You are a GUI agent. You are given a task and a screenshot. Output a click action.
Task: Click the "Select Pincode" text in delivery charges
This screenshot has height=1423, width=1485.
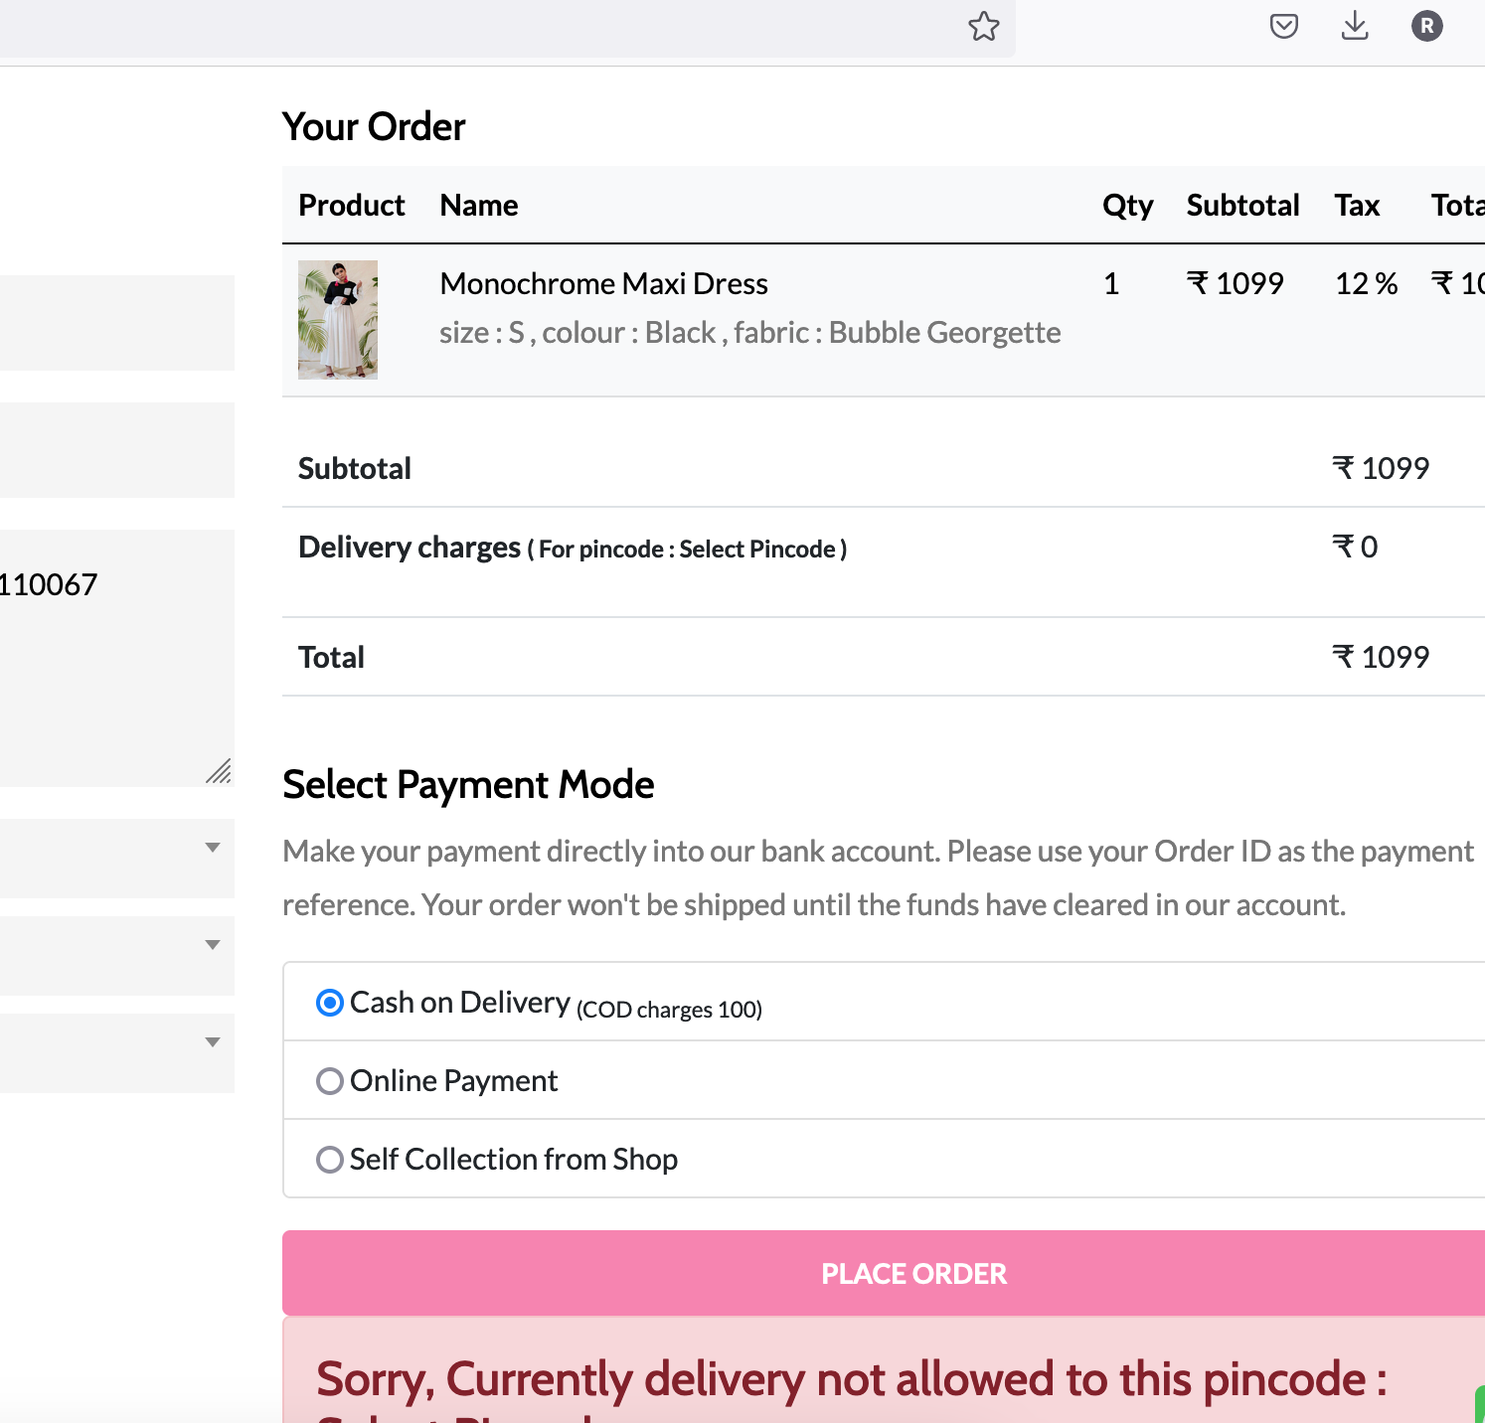click(x=757, y=550)
